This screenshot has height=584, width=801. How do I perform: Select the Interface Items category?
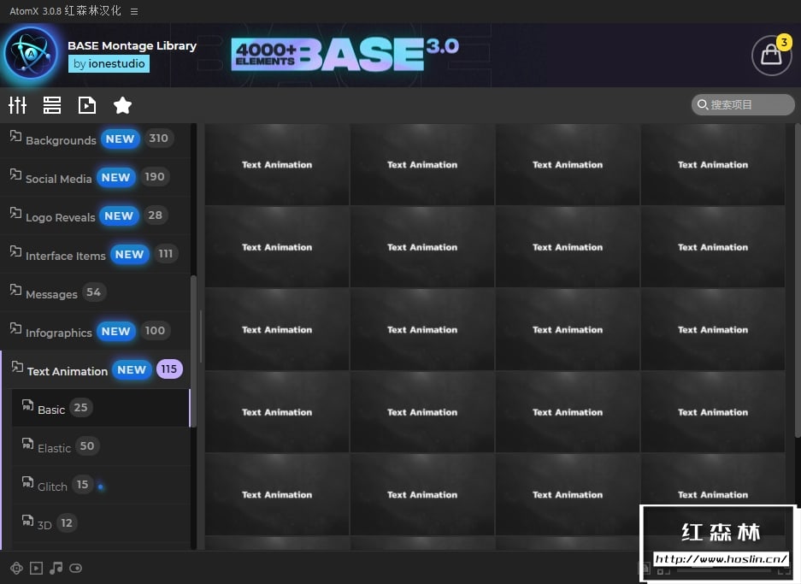point(95,255)
